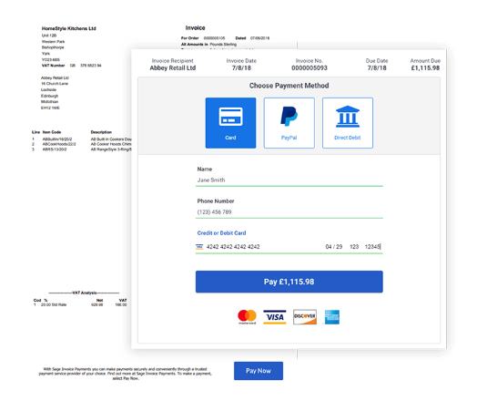
Task: Focus the Phone Number field
Action: pyautogui.click(x=289, y=212)
